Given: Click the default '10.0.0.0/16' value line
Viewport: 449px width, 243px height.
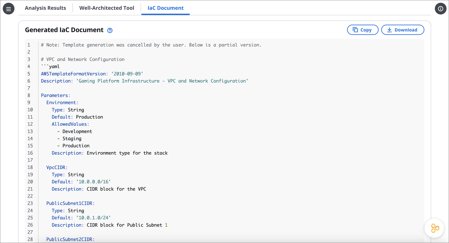Looking at the screenshot, I should (81, 182).
